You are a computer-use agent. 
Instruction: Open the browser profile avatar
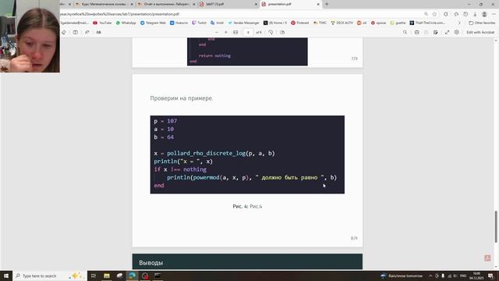(x=484, y=14)
